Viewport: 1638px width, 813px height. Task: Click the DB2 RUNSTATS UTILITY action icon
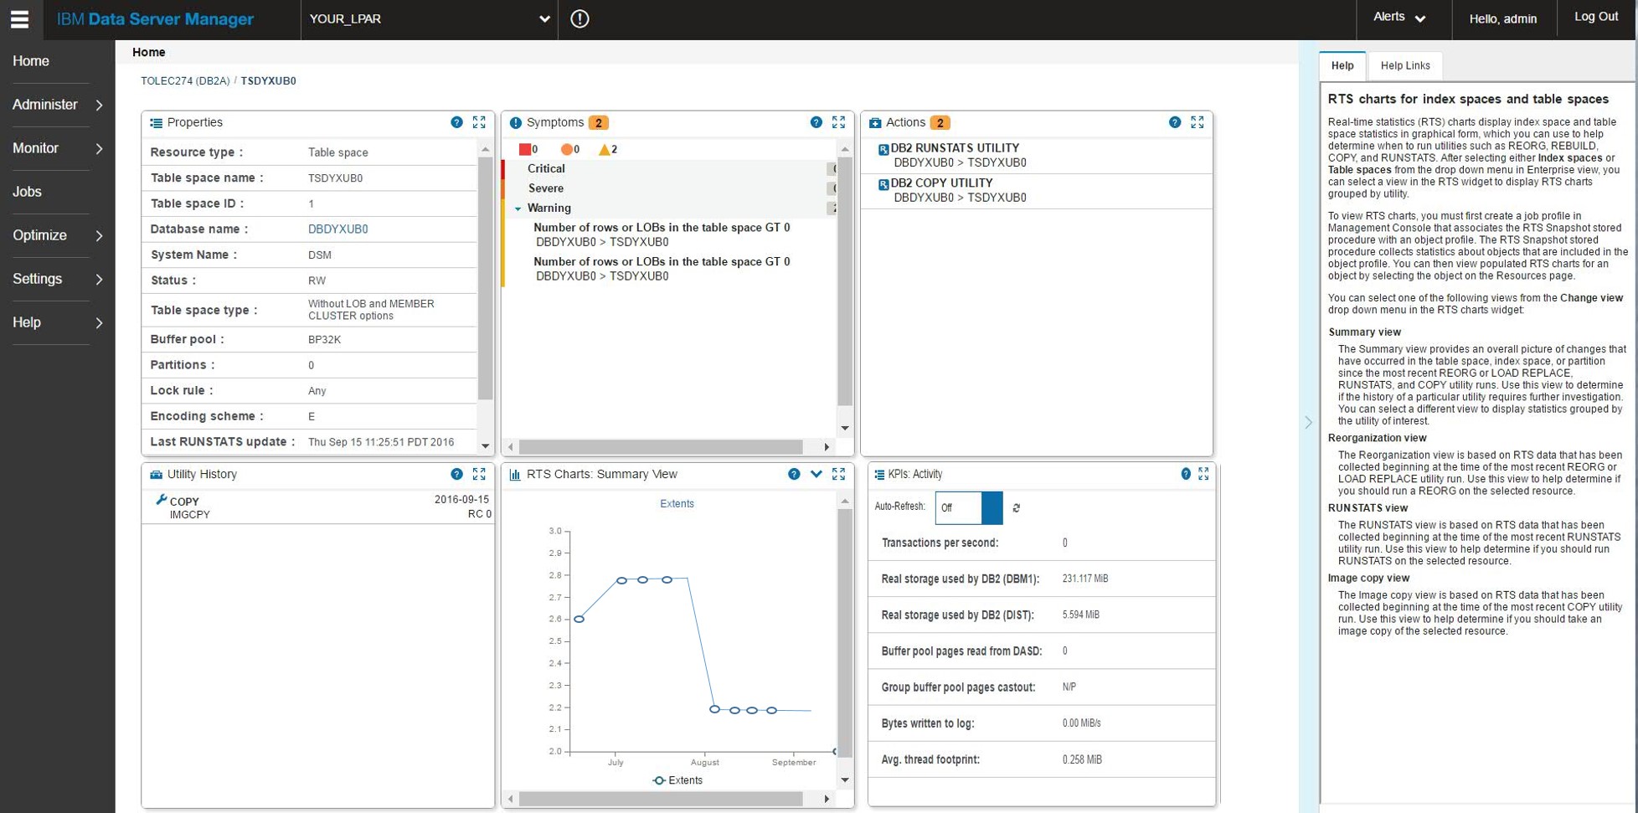click(883, 149)
